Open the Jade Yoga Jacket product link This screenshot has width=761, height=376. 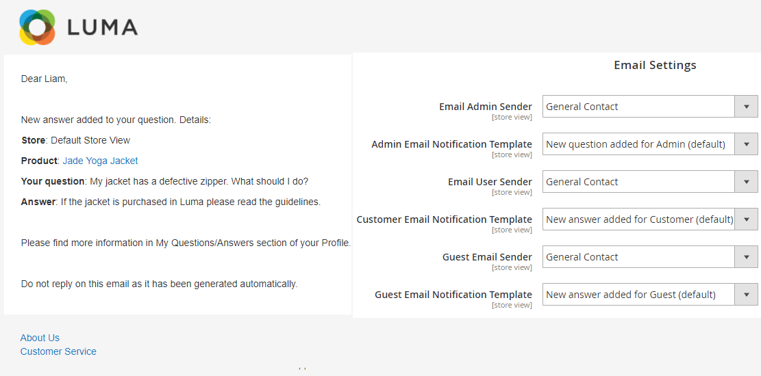(101, 161)
